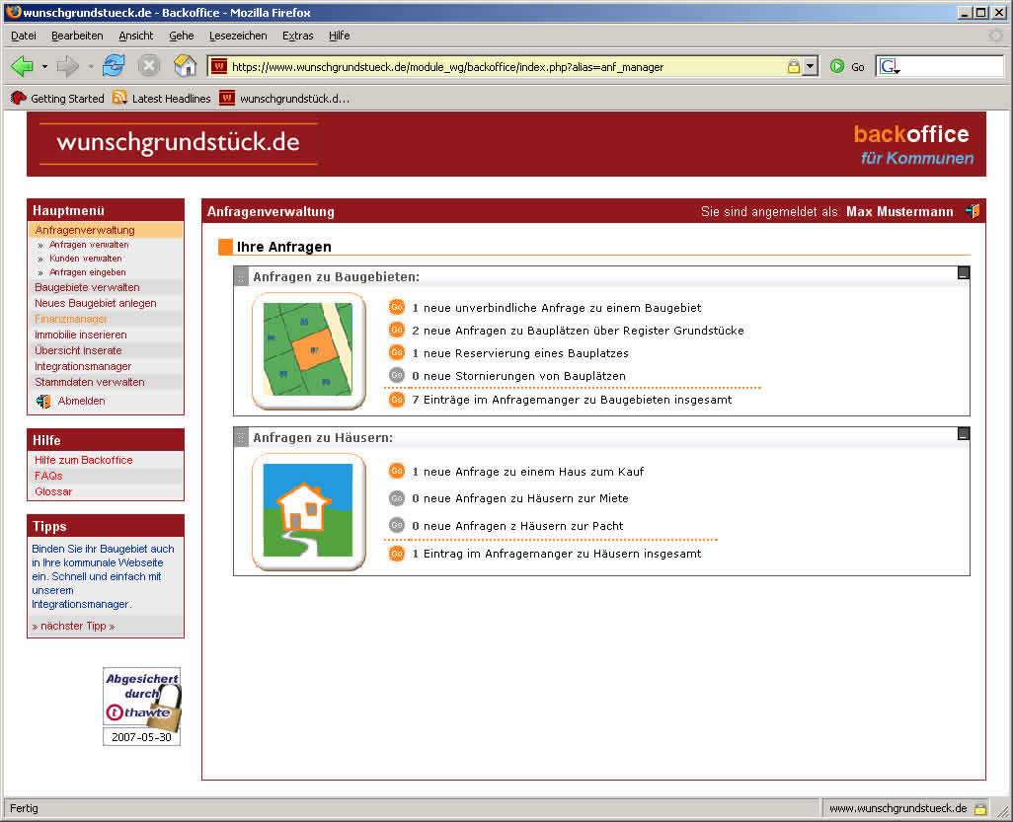
Task: Open the address bar URL history dropdown
Action: click(811, 67)
